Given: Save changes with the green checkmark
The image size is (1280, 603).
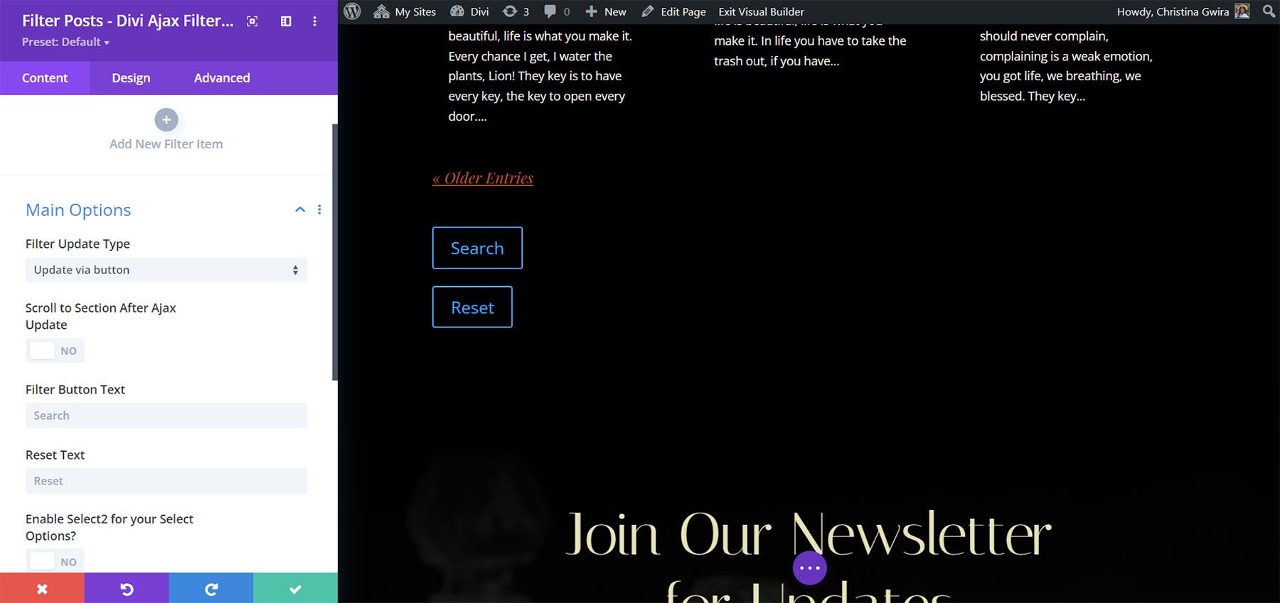Looking at the screenshot, I should pyautogui.click(x=295, y=589).
